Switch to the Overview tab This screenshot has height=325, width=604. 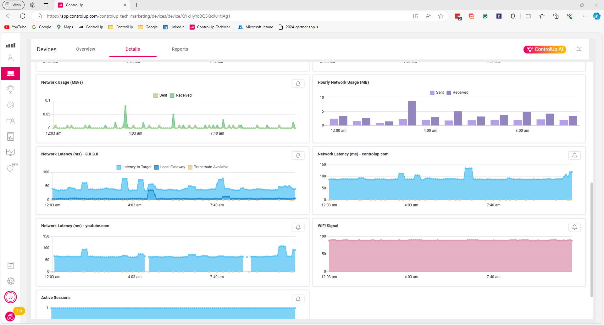point(86,49)
